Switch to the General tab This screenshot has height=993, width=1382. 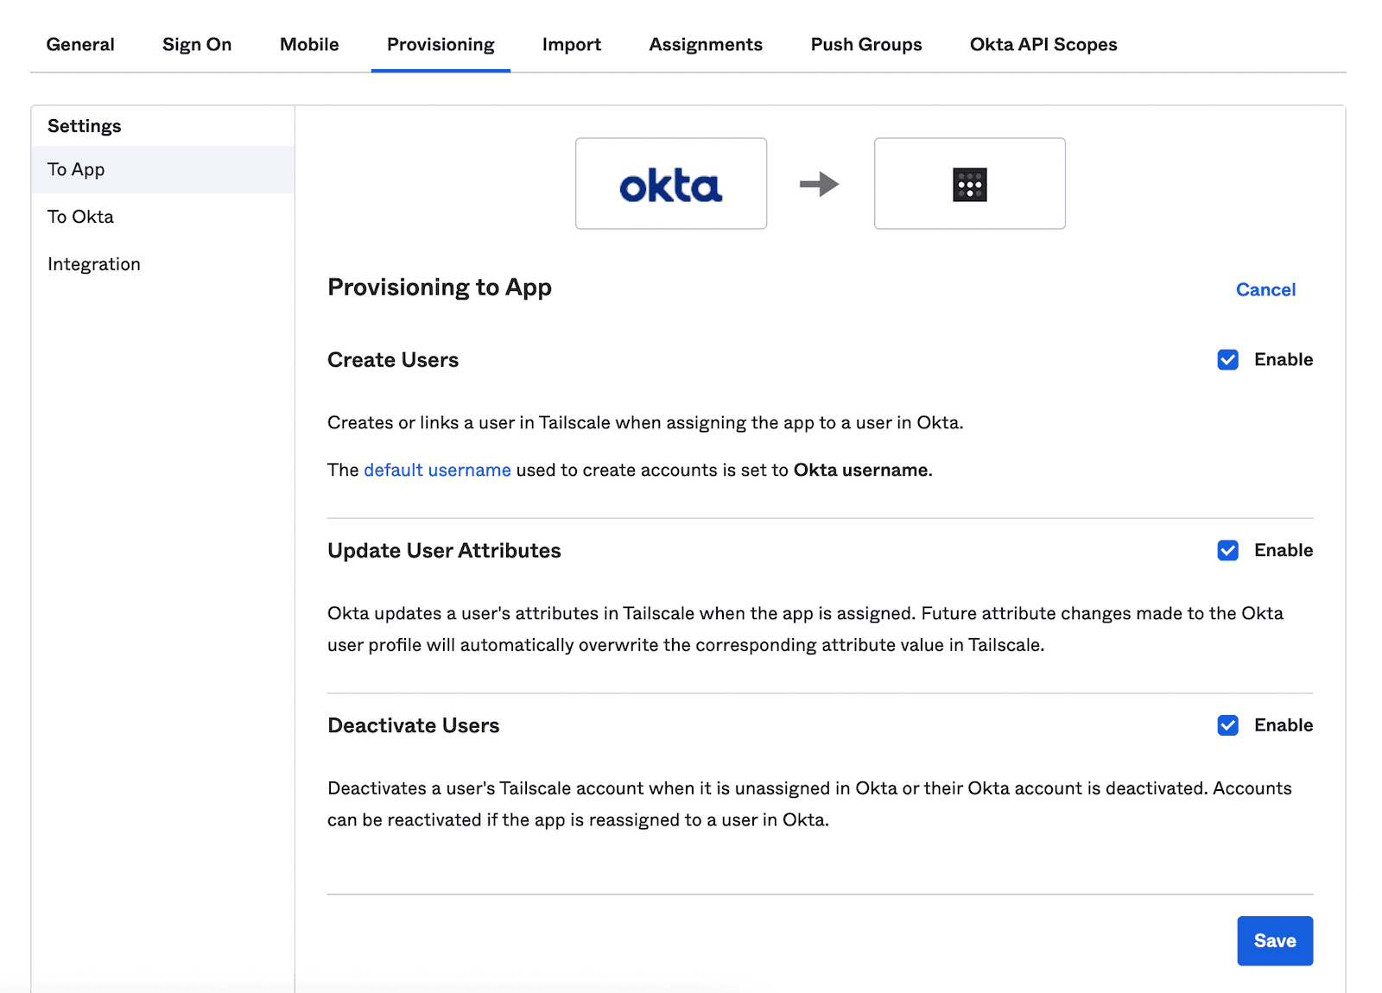click(80, 44)
